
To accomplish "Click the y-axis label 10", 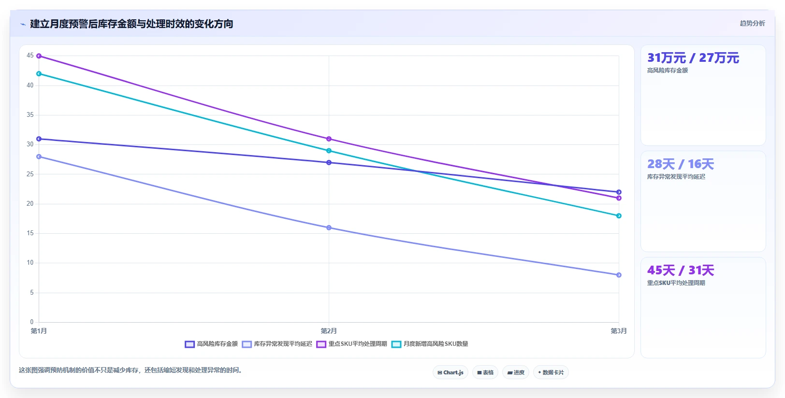I will [30, 263].
